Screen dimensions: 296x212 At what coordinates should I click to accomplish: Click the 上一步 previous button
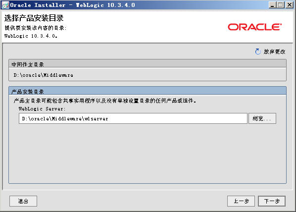pyautogui.click(x=241, y=201)
